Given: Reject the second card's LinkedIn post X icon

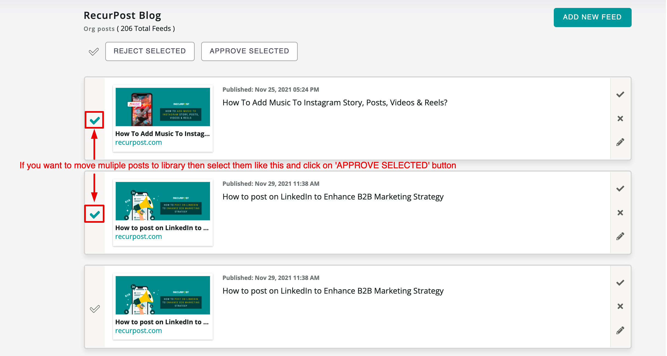Looking at the screenshot, I should [620, 213].
